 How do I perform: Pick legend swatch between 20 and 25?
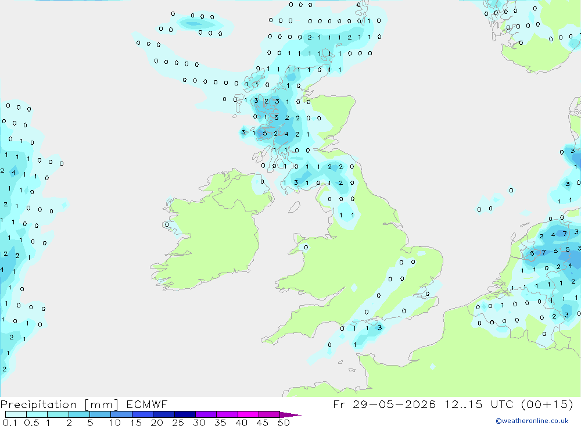pyautogui.click(x=163, y=414)
